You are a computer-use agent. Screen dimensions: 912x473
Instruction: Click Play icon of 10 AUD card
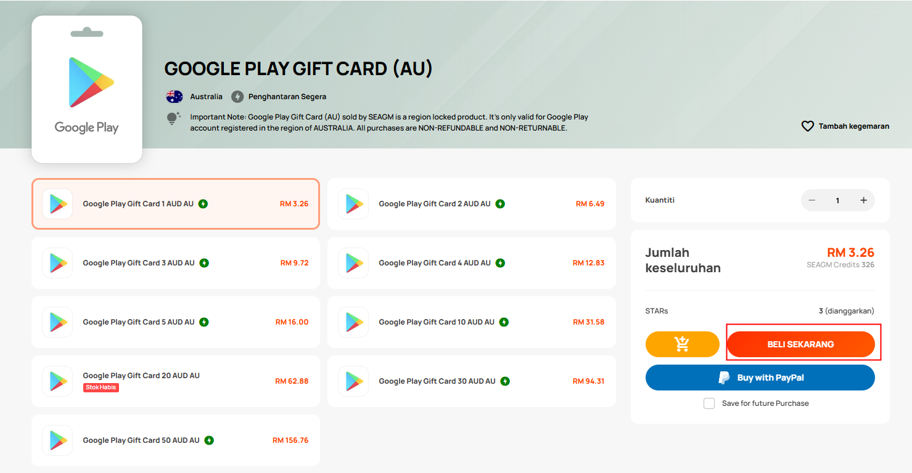(353, 322)
